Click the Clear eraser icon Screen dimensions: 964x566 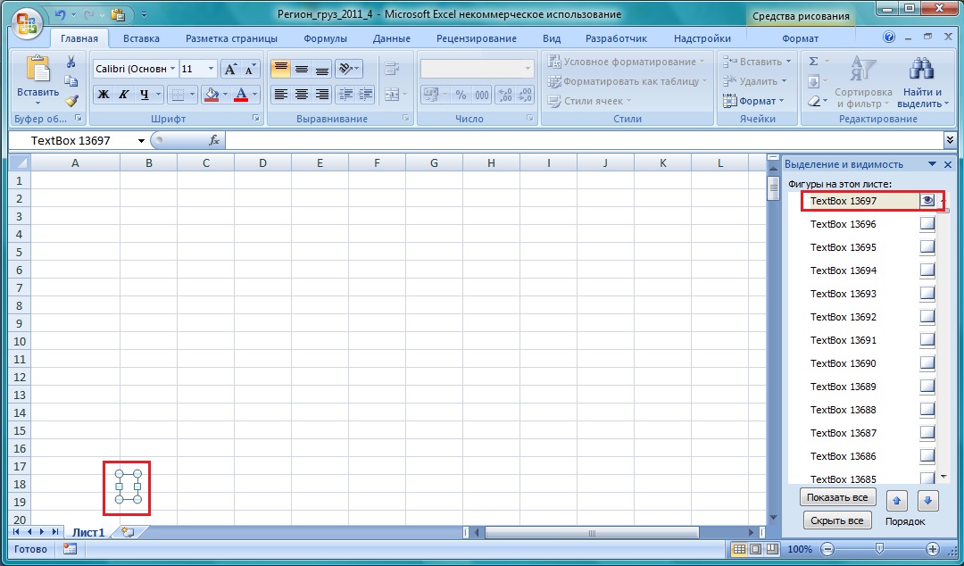[813, 100]
